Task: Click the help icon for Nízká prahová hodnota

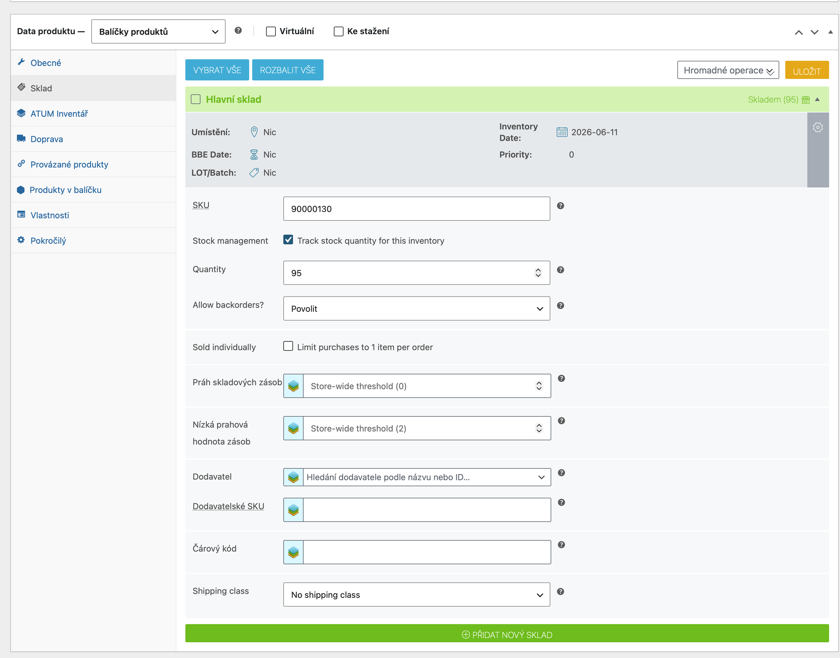Action: click(562, 421)
